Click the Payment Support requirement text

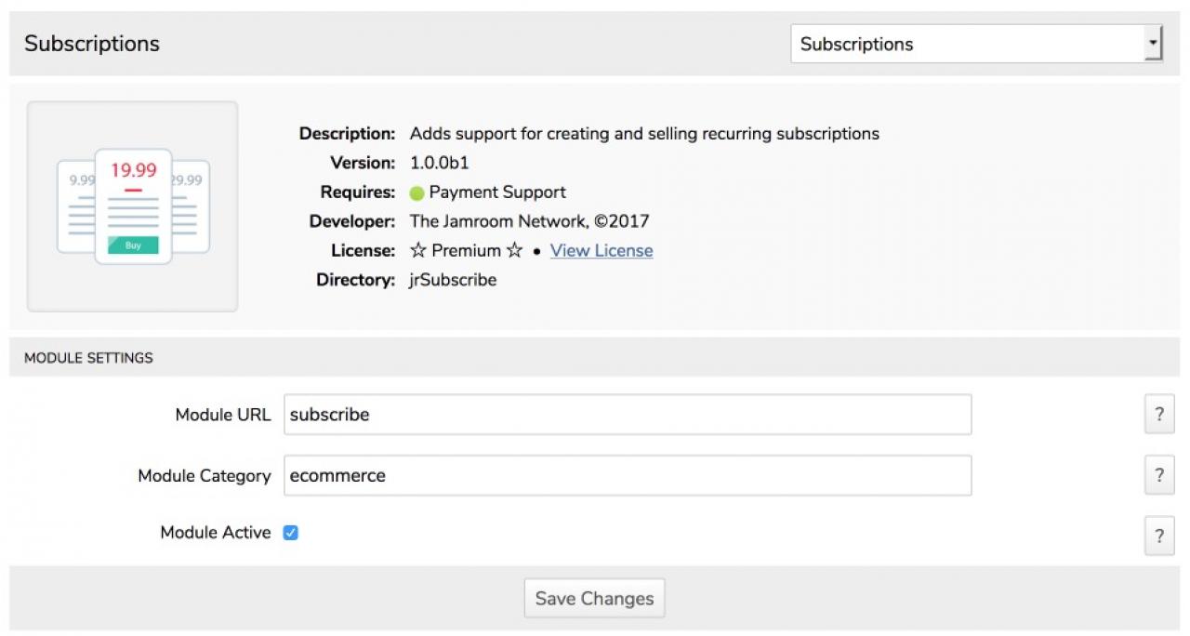click(x=497, y=192)
